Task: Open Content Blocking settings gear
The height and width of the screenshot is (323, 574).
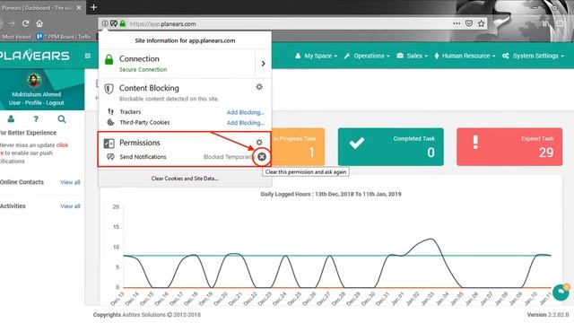Action: coord(259,87)
